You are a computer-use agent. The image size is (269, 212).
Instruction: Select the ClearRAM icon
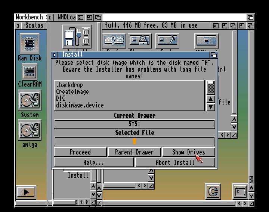tap(30, 72)
